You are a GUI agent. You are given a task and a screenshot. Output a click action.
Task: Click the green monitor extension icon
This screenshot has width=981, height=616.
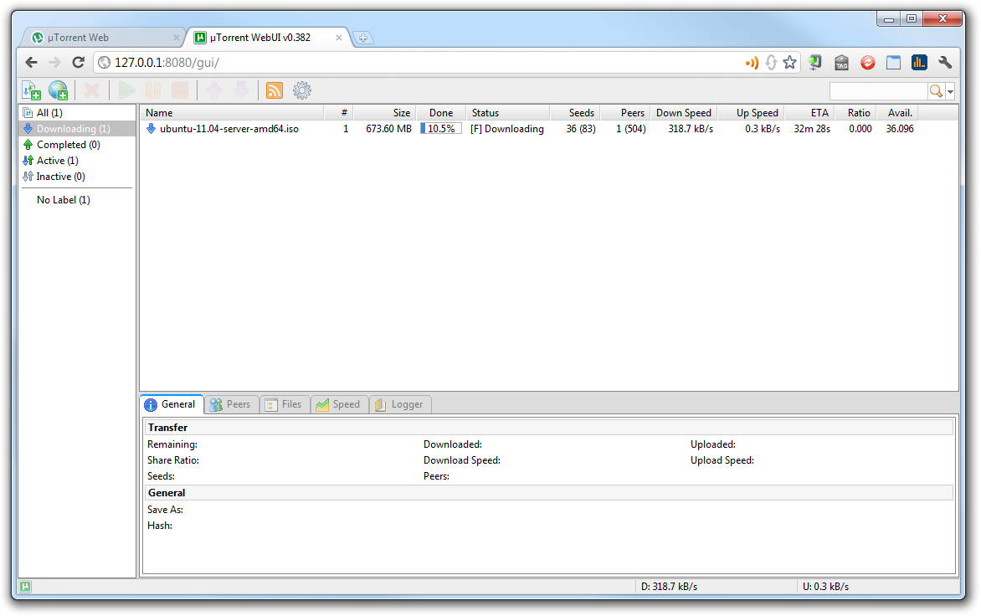pyautogui.click(x=814, y=63)
